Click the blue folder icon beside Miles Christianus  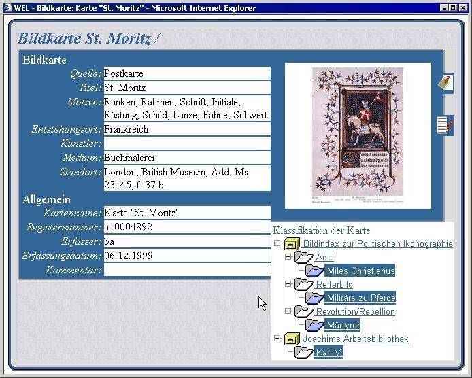(x=315, y=271)
